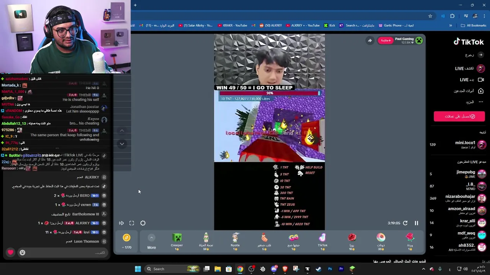Image resolution: width=490 pixels, height=275 pixels.
Task: Refresh the live stream player
Action: [405, 223]
